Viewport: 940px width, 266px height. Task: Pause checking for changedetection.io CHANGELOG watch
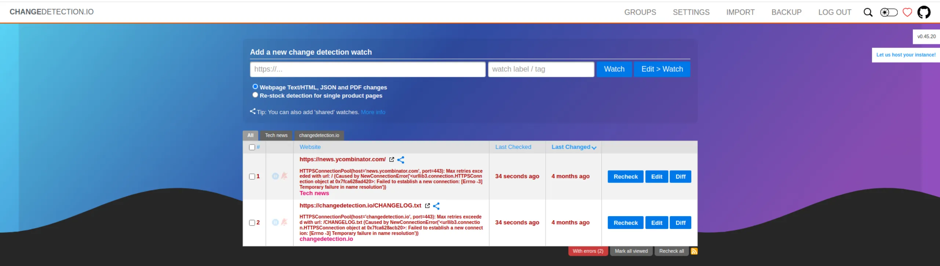(275, 222)
